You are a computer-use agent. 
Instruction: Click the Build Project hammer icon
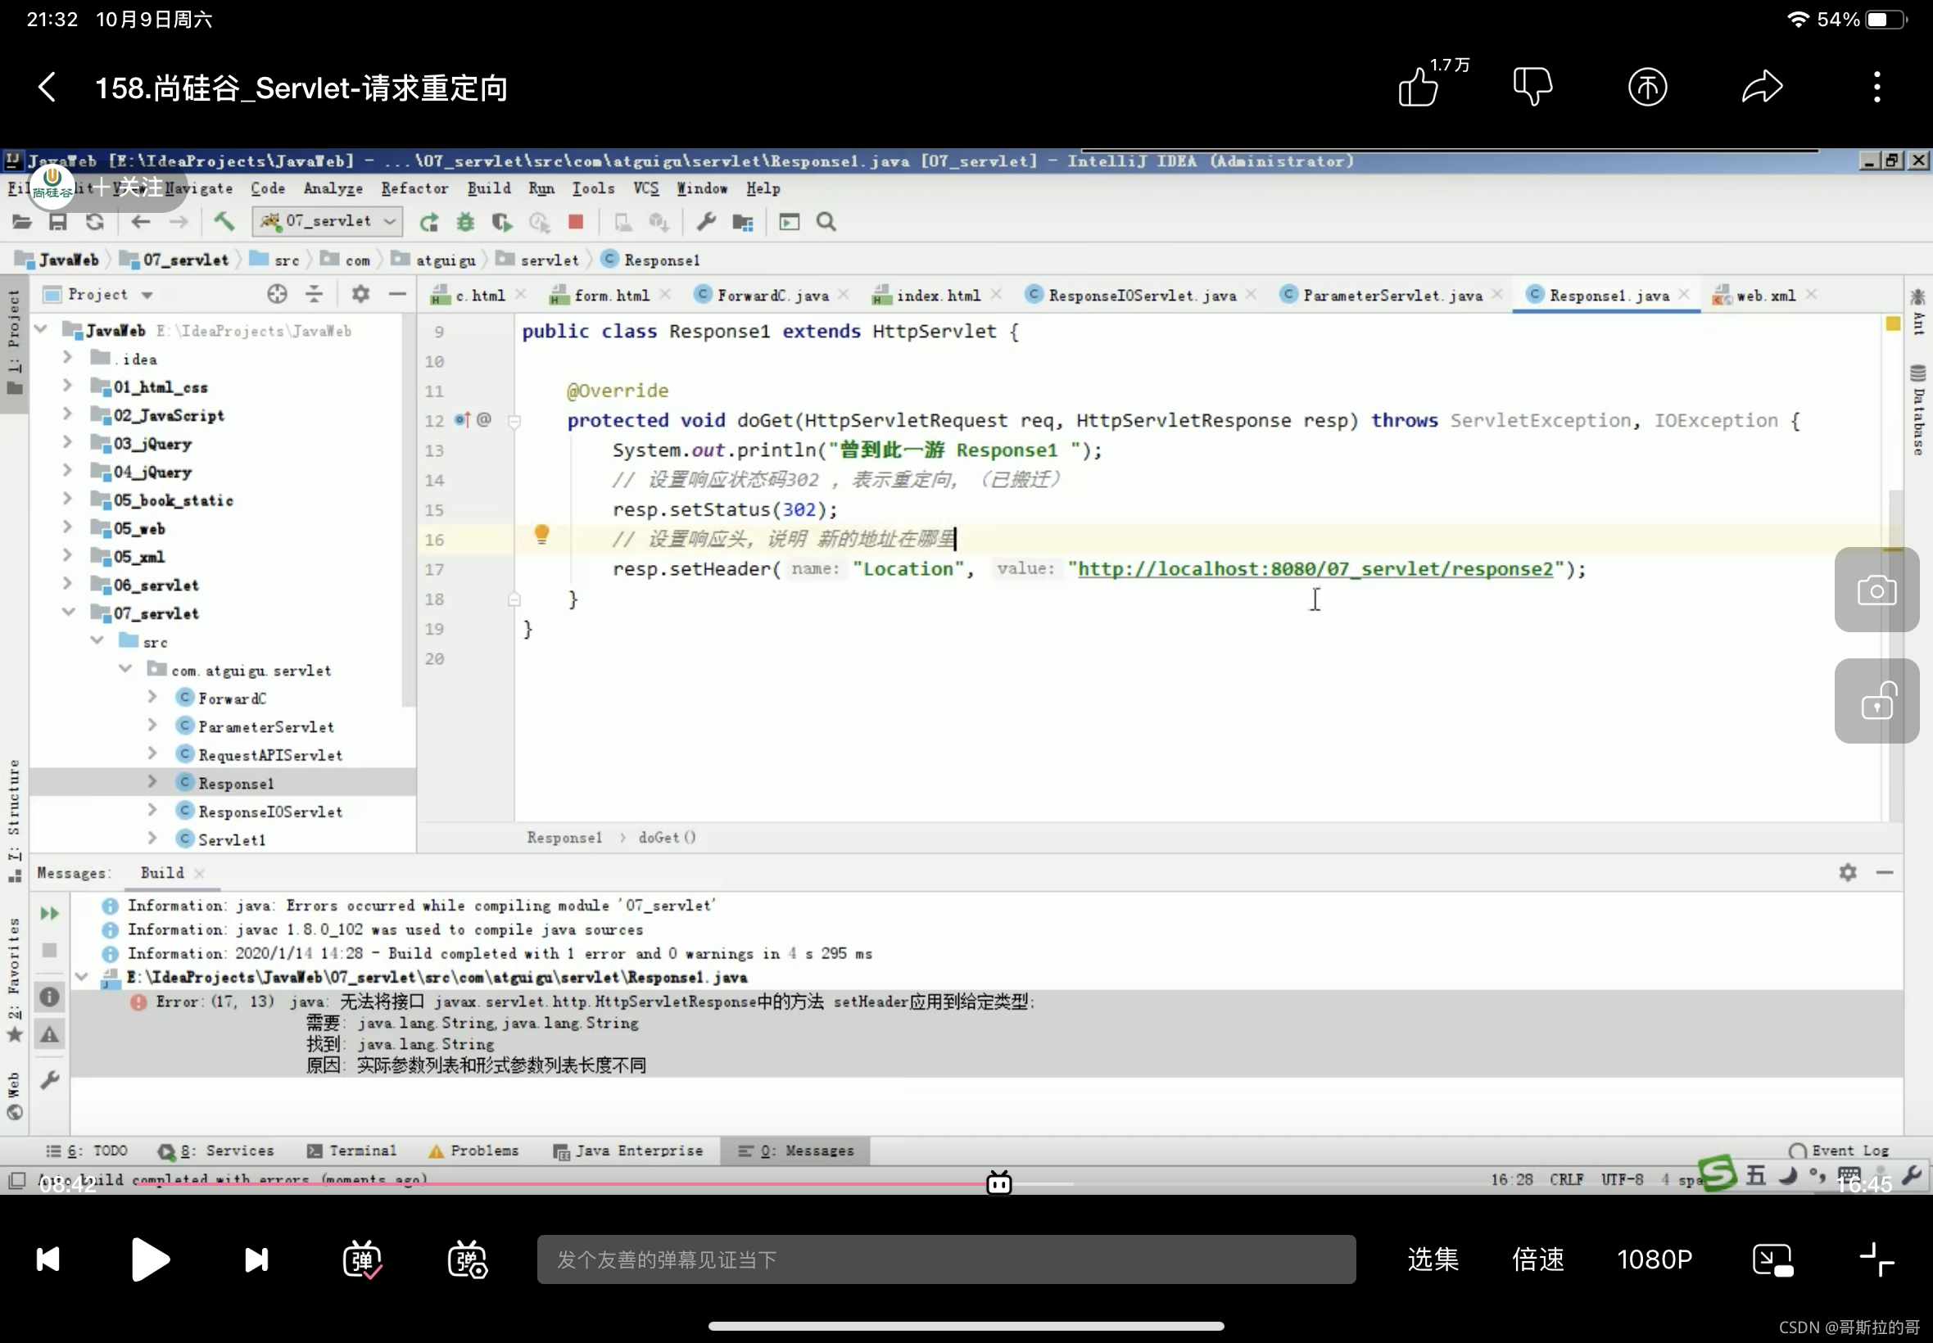(222, 221)
